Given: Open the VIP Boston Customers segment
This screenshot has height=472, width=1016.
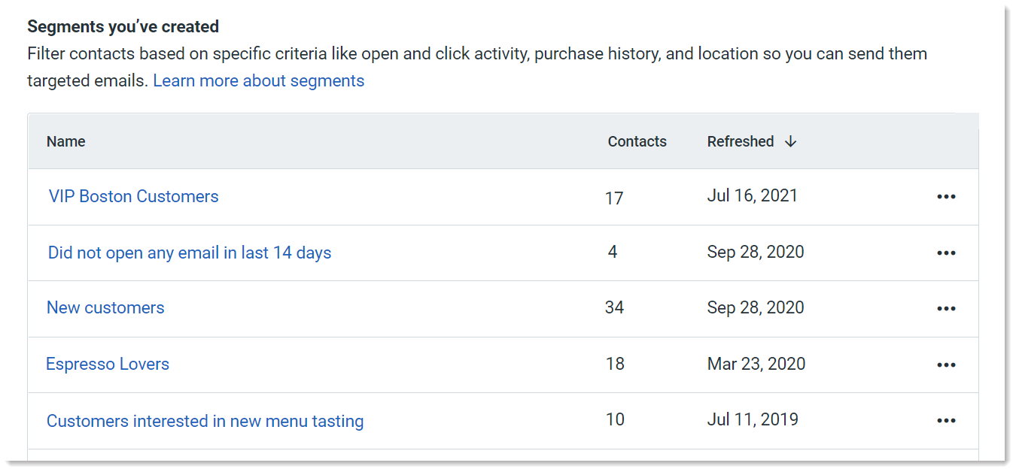Looking at the screenshot, I should click(x=134, y=196).
